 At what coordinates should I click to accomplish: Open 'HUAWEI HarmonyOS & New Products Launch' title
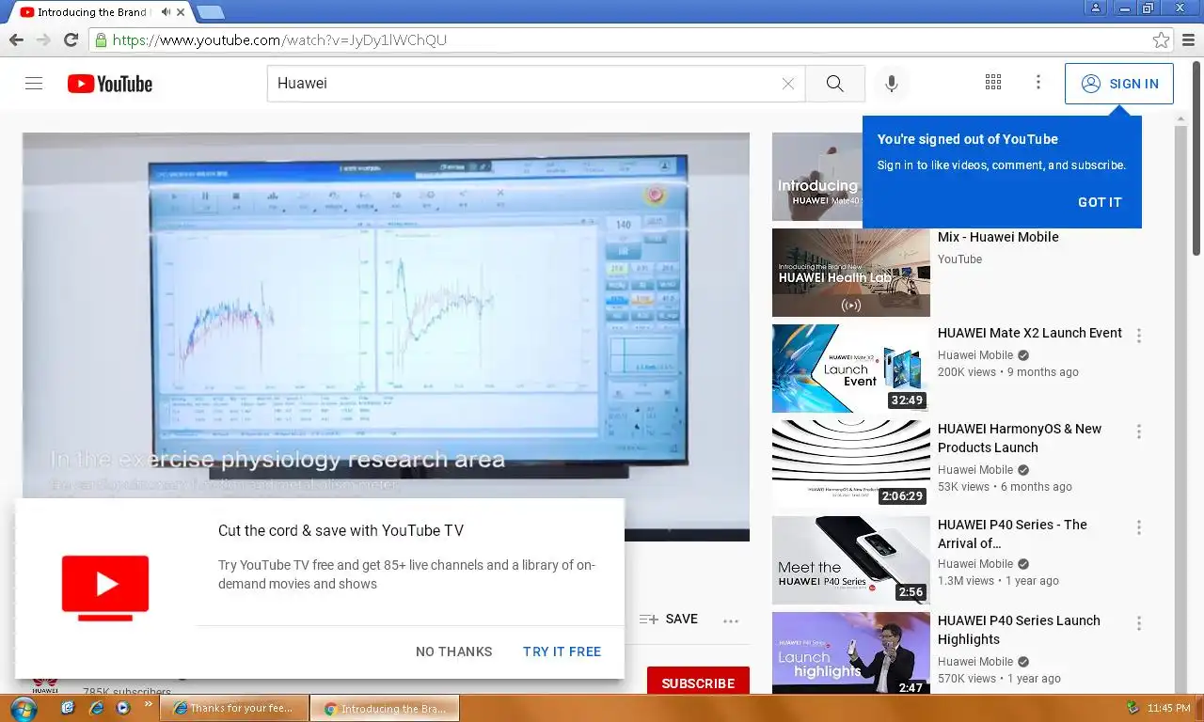tap(1020, 438)
